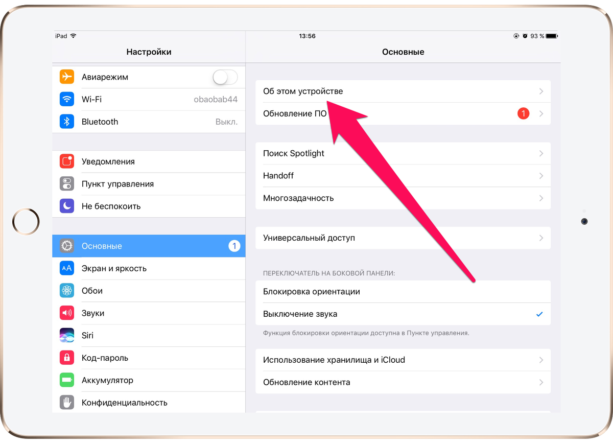
Task: Open Поиск Spotlight settings
Action: [403, 153]
